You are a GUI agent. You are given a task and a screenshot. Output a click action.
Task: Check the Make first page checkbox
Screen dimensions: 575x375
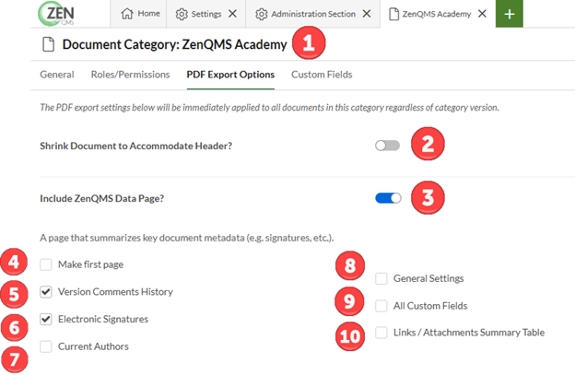point(46,264)
